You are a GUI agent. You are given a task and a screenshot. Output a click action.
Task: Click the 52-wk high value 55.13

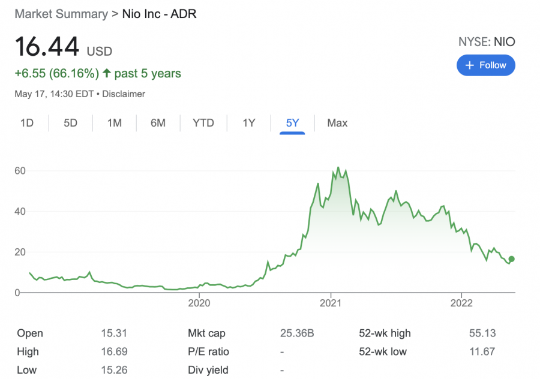[482, 333]
